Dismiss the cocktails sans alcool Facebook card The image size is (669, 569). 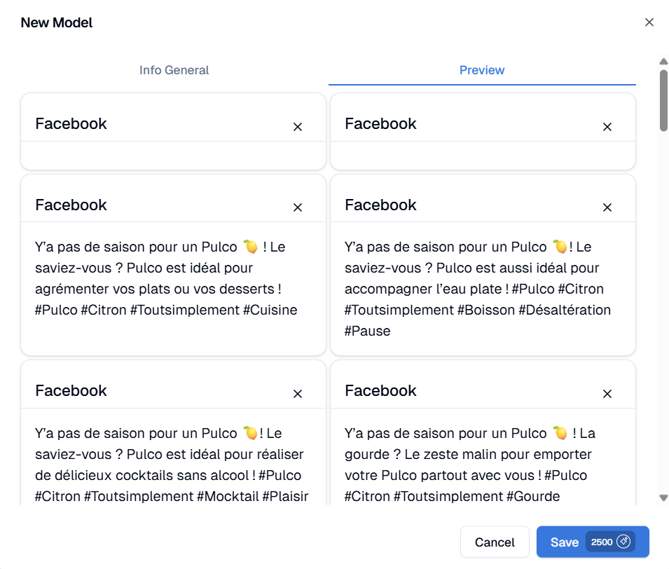[297, 394]
